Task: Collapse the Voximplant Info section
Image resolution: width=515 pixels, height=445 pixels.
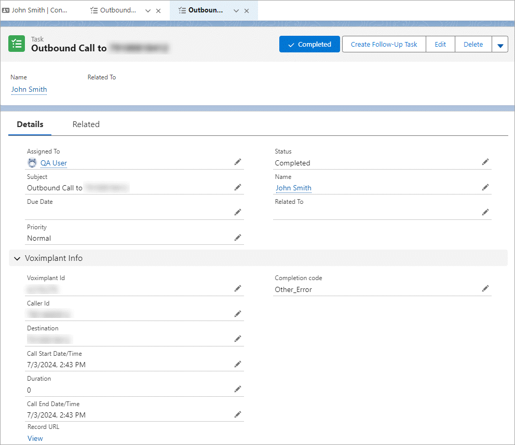Action: click(17, 259)
